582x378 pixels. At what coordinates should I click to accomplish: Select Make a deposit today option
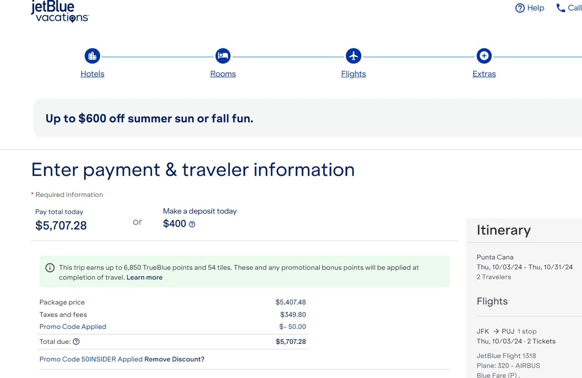click(199, 218)
